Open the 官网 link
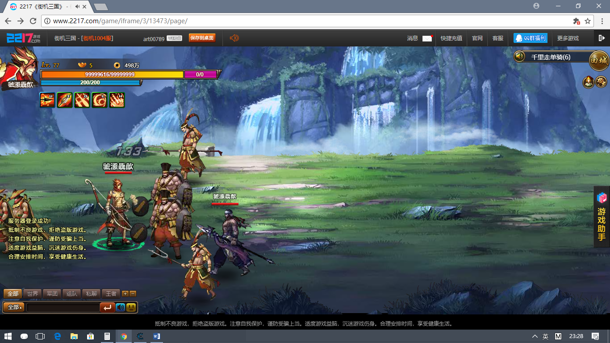Viewport: 610px width, 343px height. tap(477, 38)
